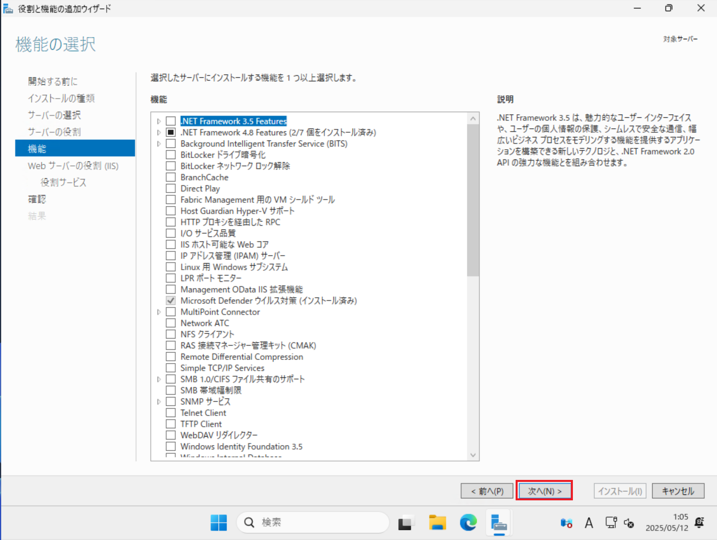Select Linux 用 Windows サブシステム row
Image resolution: width=717 pixels, height=540 pixels.
click(234, 267)
